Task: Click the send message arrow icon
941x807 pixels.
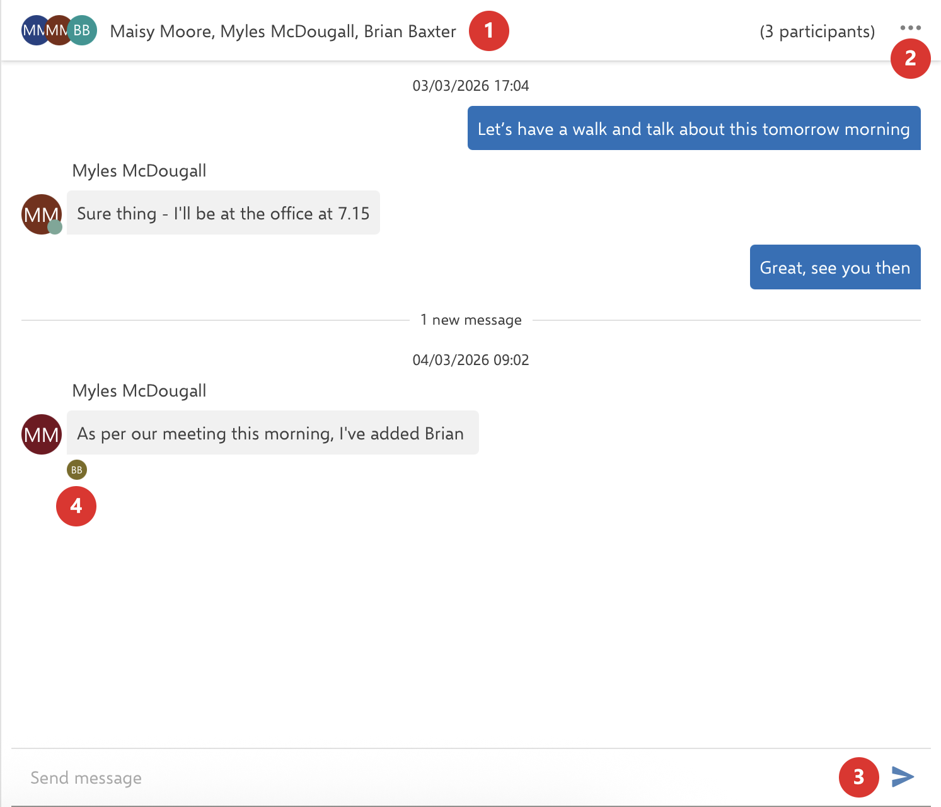Action: (x=903, y=777)
